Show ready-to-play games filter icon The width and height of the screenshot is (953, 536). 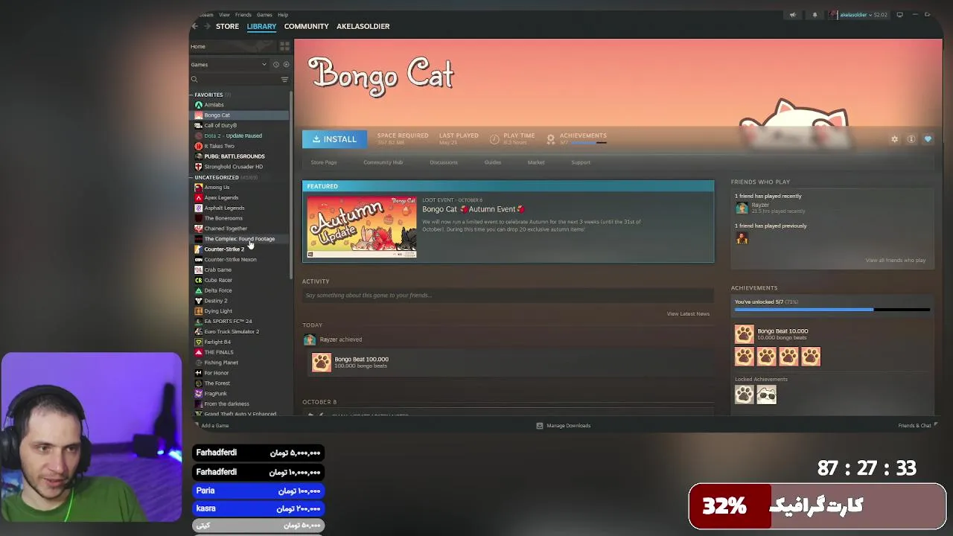tap(286, 65)
